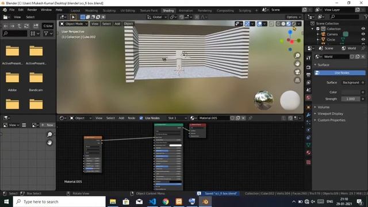Image resolution: width=368 pixels, height=207 pixels.
Task: Open viewport Add menu button
Action: pos(117,24)
